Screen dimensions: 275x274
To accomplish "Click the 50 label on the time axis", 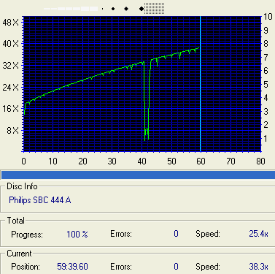I will point(171,161).
